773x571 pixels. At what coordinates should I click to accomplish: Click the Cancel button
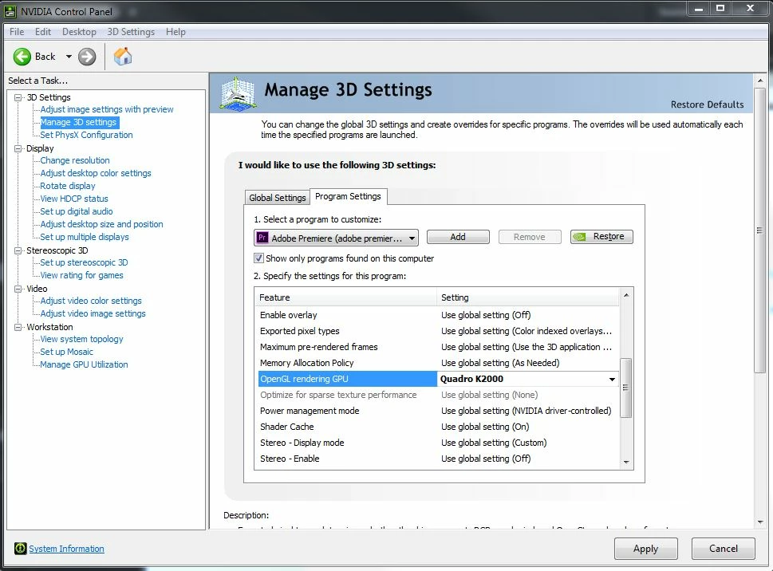(x=724, y=549)
